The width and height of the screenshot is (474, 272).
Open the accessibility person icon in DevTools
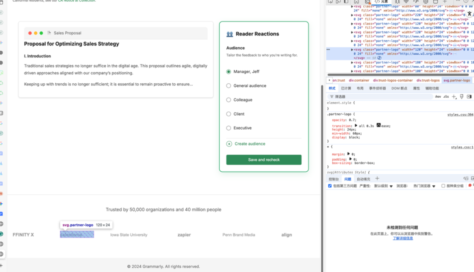tap(469, 14)
